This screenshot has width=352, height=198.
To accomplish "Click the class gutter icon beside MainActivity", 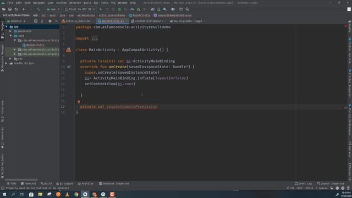I will 68,50.
